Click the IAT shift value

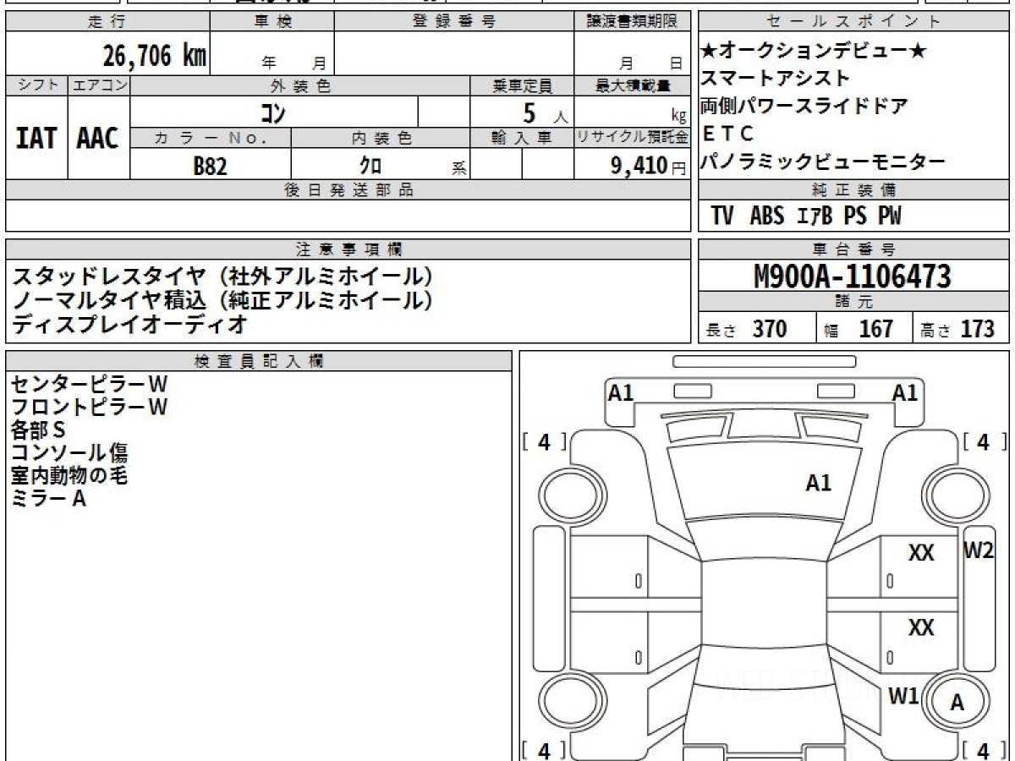[37, 138]
